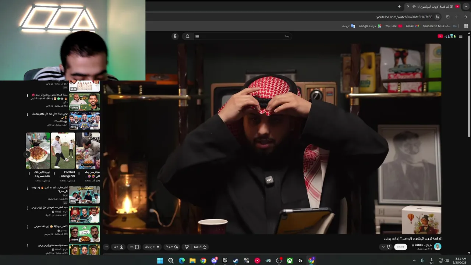This screenshot has width=471, height=265.
Task: Play the 33:13 FRL Feud video
Action: 84,121
